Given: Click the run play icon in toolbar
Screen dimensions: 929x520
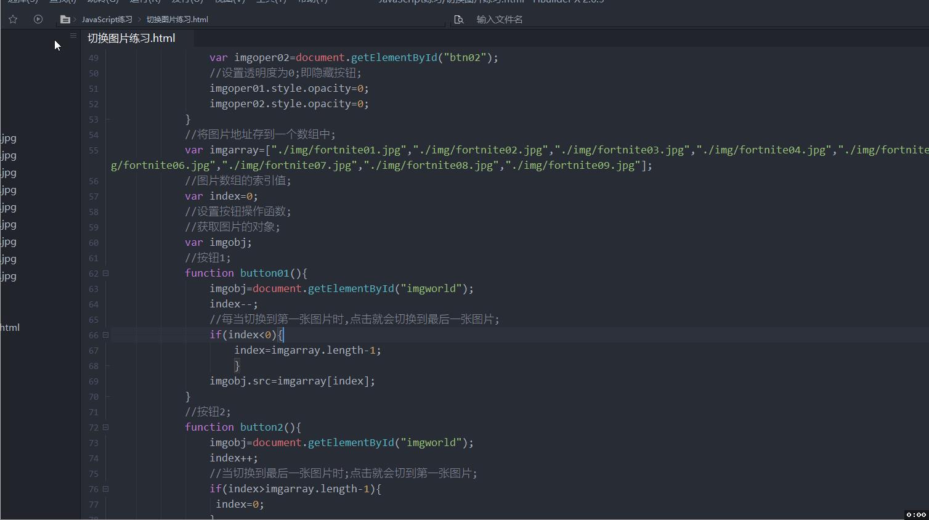Looking at the screenshot, I should [x=38, y=19].
